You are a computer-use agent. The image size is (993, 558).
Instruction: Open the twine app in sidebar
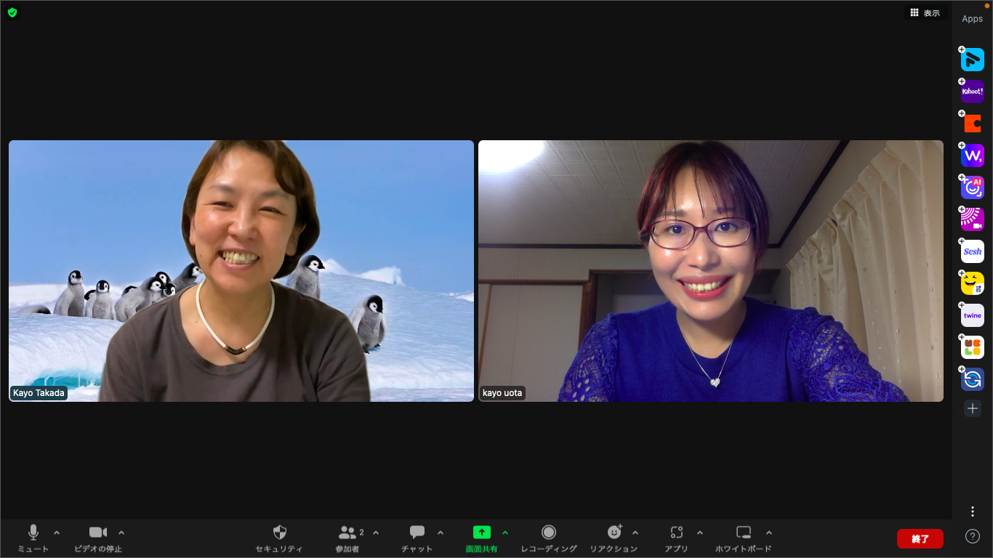pos(972,315)
